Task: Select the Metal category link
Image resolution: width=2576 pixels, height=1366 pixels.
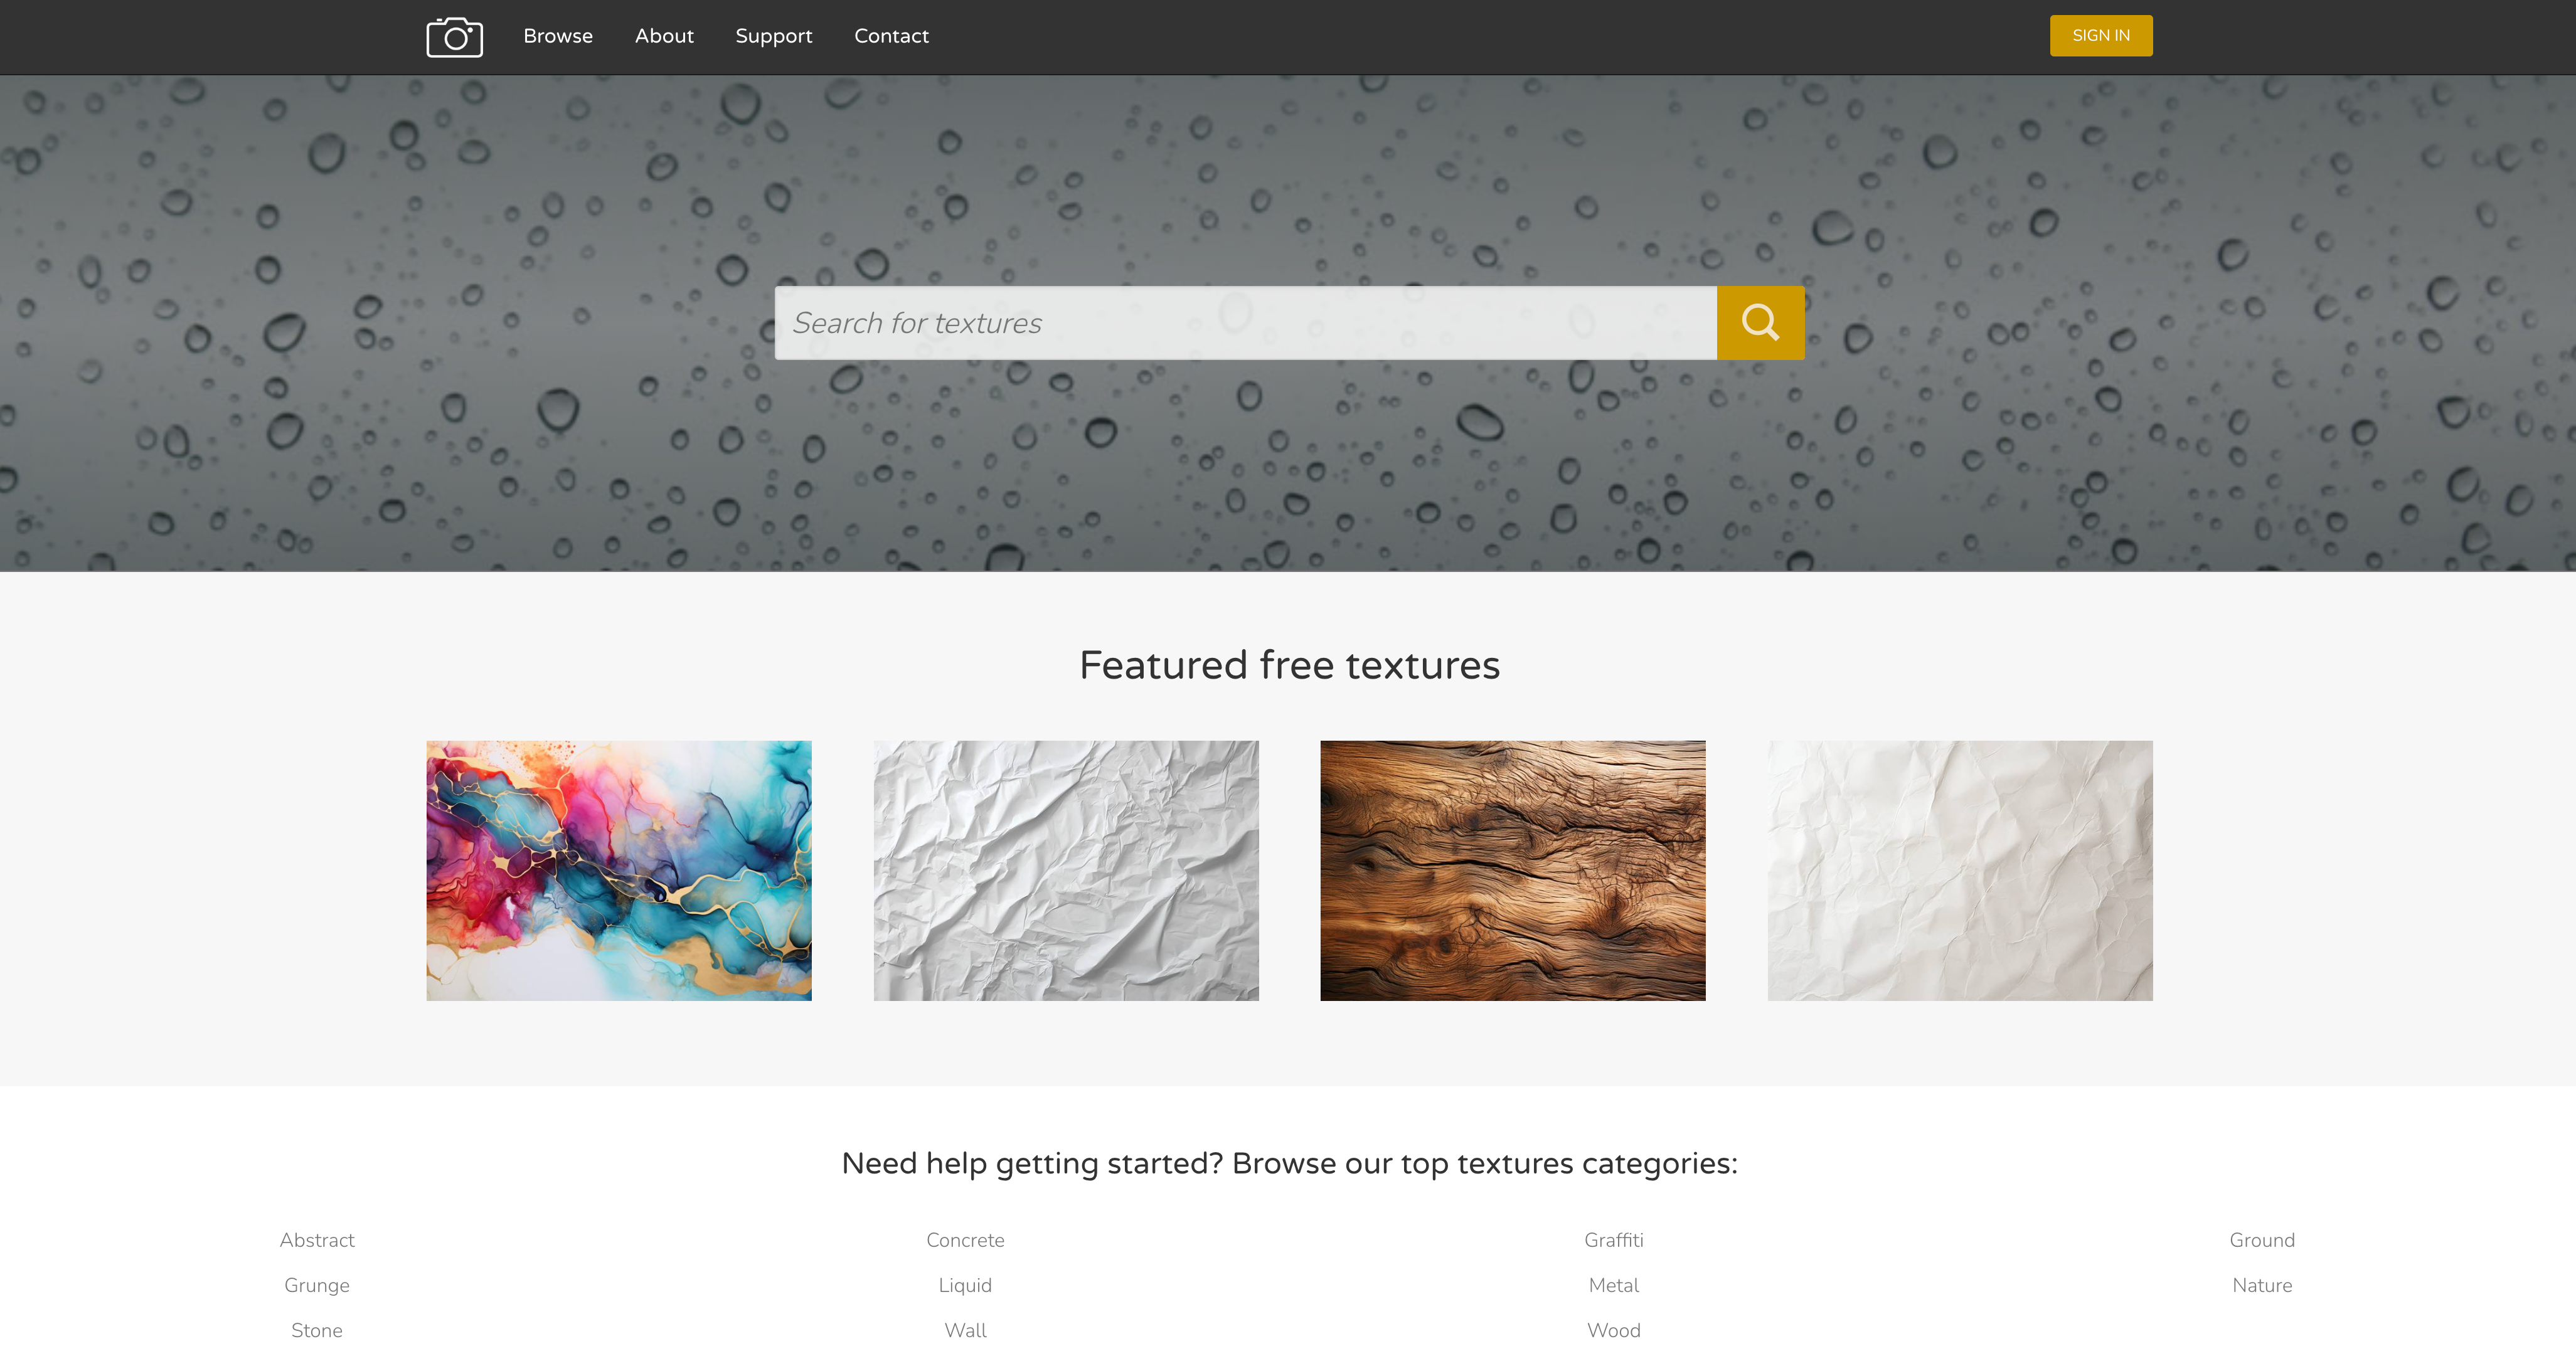Action: [1614, 1285]
